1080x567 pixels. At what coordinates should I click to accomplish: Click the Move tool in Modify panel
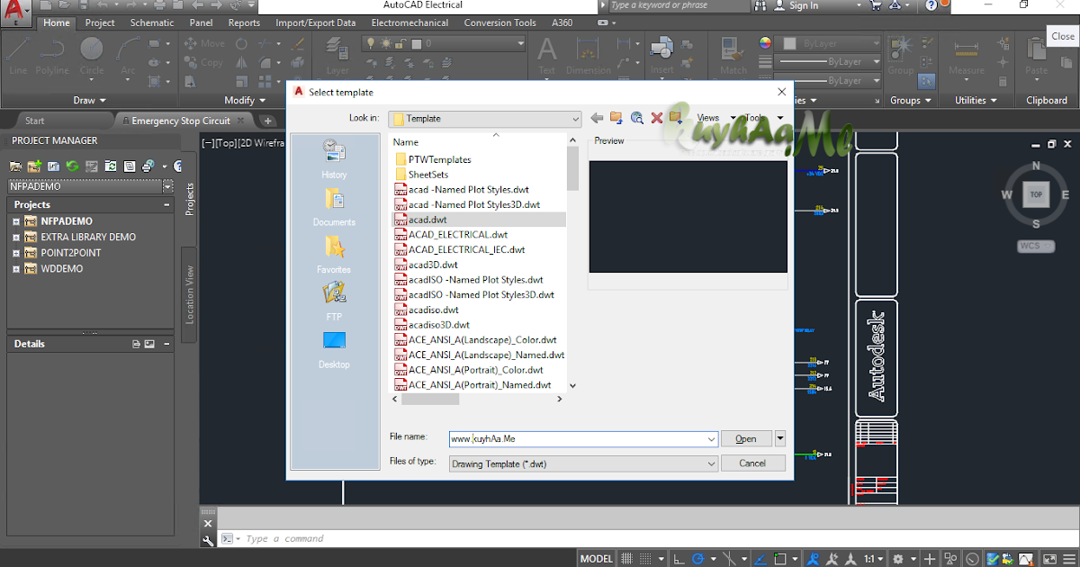click(204, 43)
